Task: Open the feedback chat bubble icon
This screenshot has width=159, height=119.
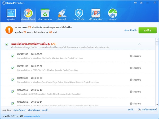Action: (135, 3)
